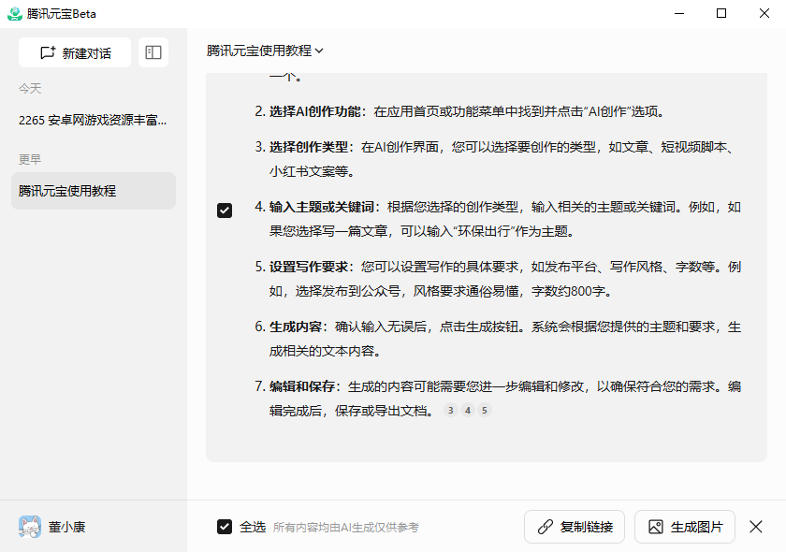Open citation reference 5
The height and width of the screenshot is (552, 786).
(x=484, y=410)
